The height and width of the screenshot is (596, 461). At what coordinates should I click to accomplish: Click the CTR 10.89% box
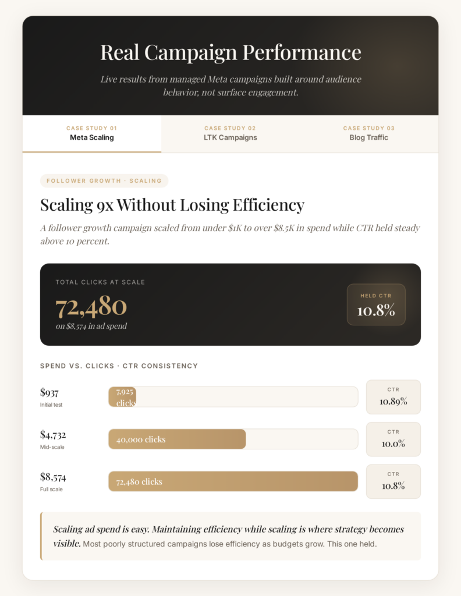coord(393,397)
